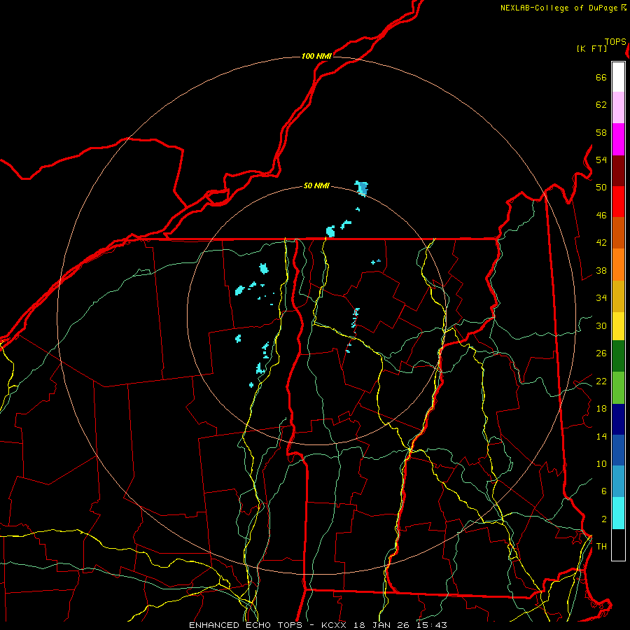Click the dark green 26 kft swatch
The width and height of the screenshot is (630, 630).
click(618, 356)
